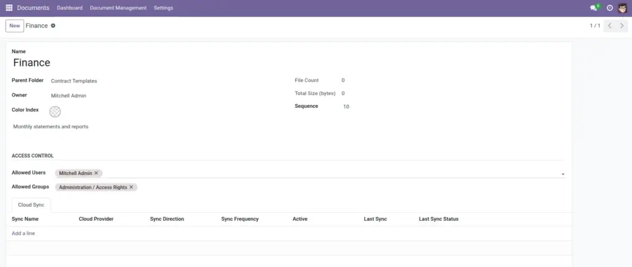Click Add a line in Cloud Sync
The width and height of the screenshot is (632, 267).
(x=23, y=234)
